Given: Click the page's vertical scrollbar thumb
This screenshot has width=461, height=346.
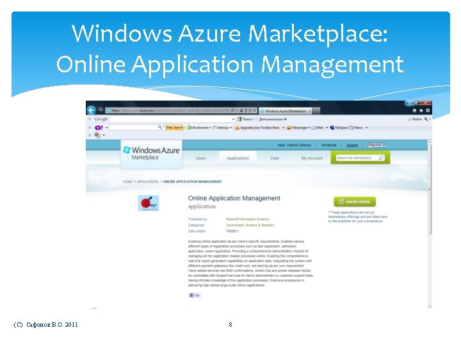Looking at the screenshot, I should point(430,189).
